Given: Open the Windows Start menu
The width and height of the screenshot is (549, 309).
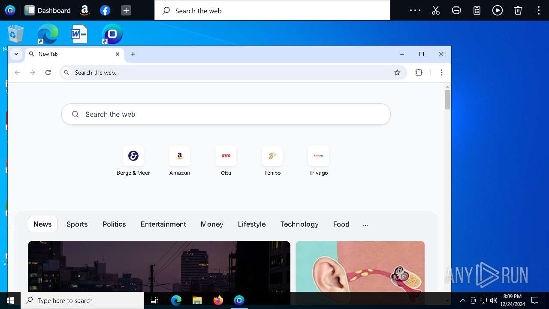Looking at the screenshot, I should [x=10, y=300].
